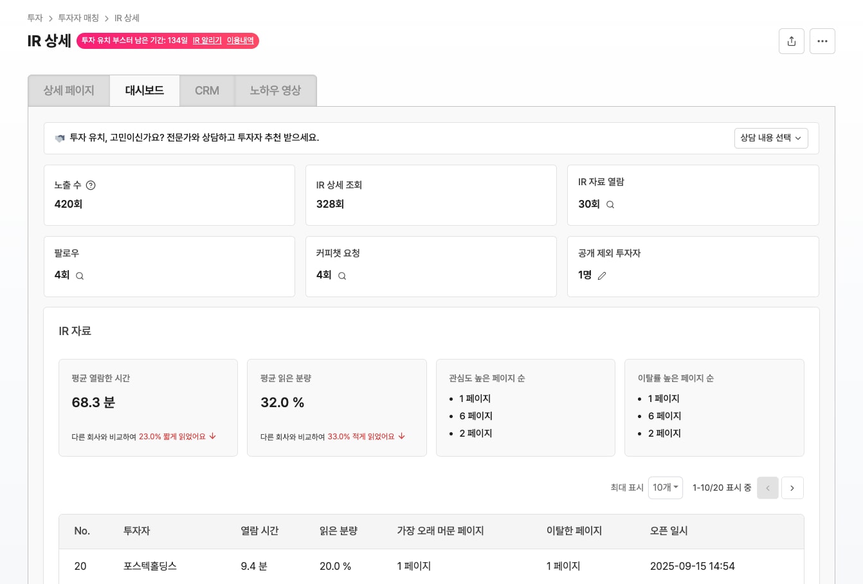Open the 10개 rows-per-page dropdown
The width and height of the screenshot is (863, 584).
666,488
